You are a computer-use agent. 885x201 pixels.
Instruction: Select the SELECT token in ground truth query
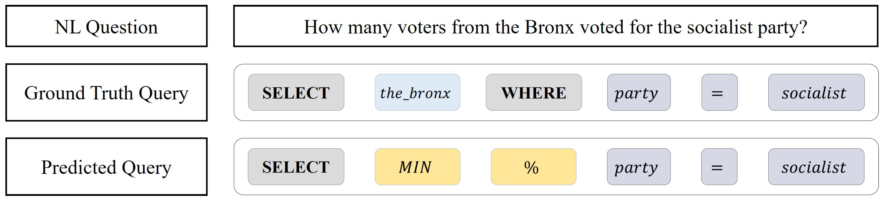point(296,92)
